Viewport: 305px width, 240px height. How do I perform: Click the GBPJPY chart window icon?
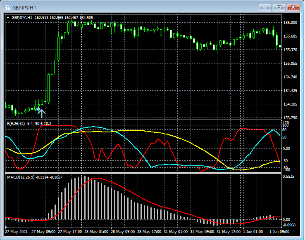point(7,7)
